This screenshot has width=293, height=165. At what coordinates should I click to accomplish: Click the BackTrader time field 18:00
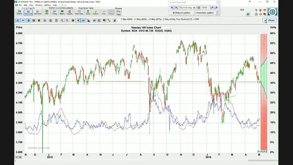tap(205, 8)
